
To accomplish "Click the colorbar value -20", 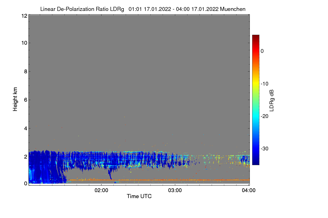I will pos(264,116).
